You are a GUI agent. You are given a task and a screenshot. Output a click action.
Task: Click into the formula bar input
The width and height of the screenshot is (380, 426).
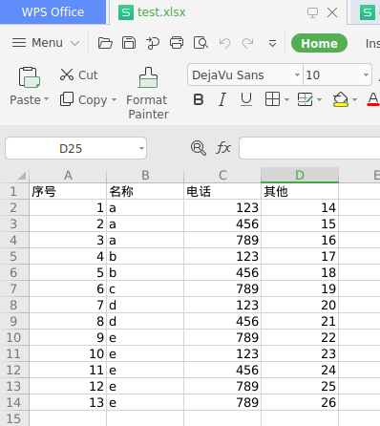point(309,148)
